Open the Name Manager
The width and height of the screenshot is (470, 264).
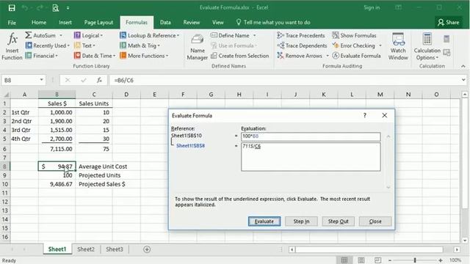tap(198, 47)
